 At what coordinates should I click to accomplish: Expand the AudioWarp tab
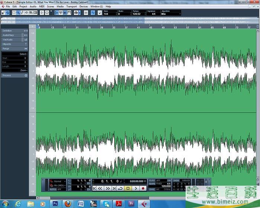[15, 35]
